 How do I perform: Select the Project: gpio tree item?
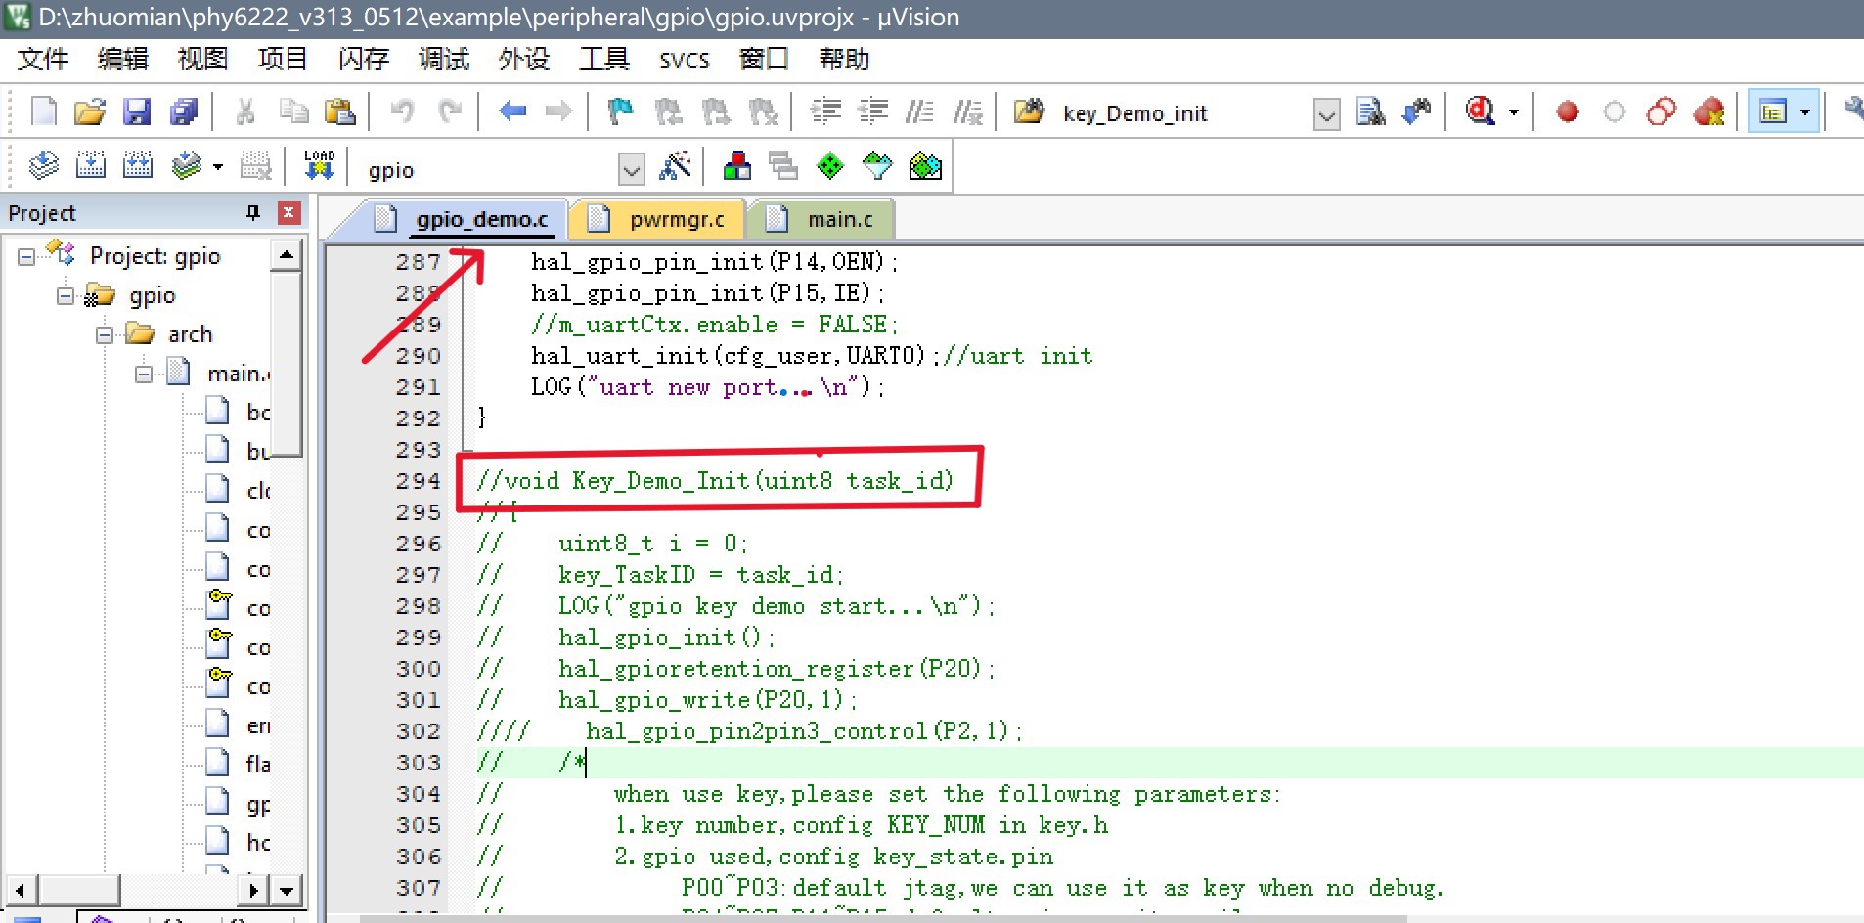(x=155, y=256)
